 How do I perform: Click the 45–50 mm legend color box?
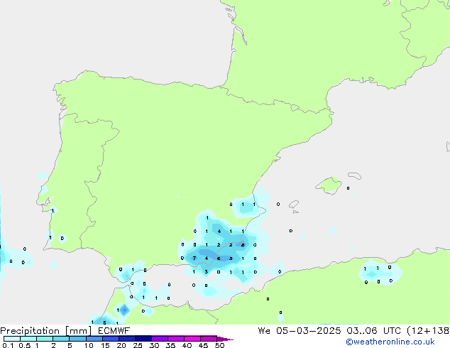[x=209, y=339]
